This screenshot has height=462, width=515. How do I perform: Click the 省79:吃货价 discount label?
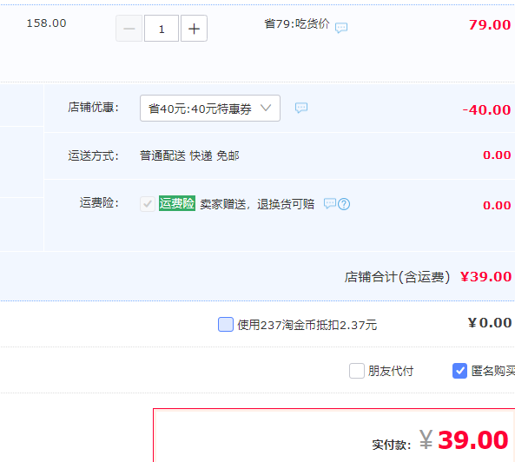pyautogui.click(x=297, y=24)
